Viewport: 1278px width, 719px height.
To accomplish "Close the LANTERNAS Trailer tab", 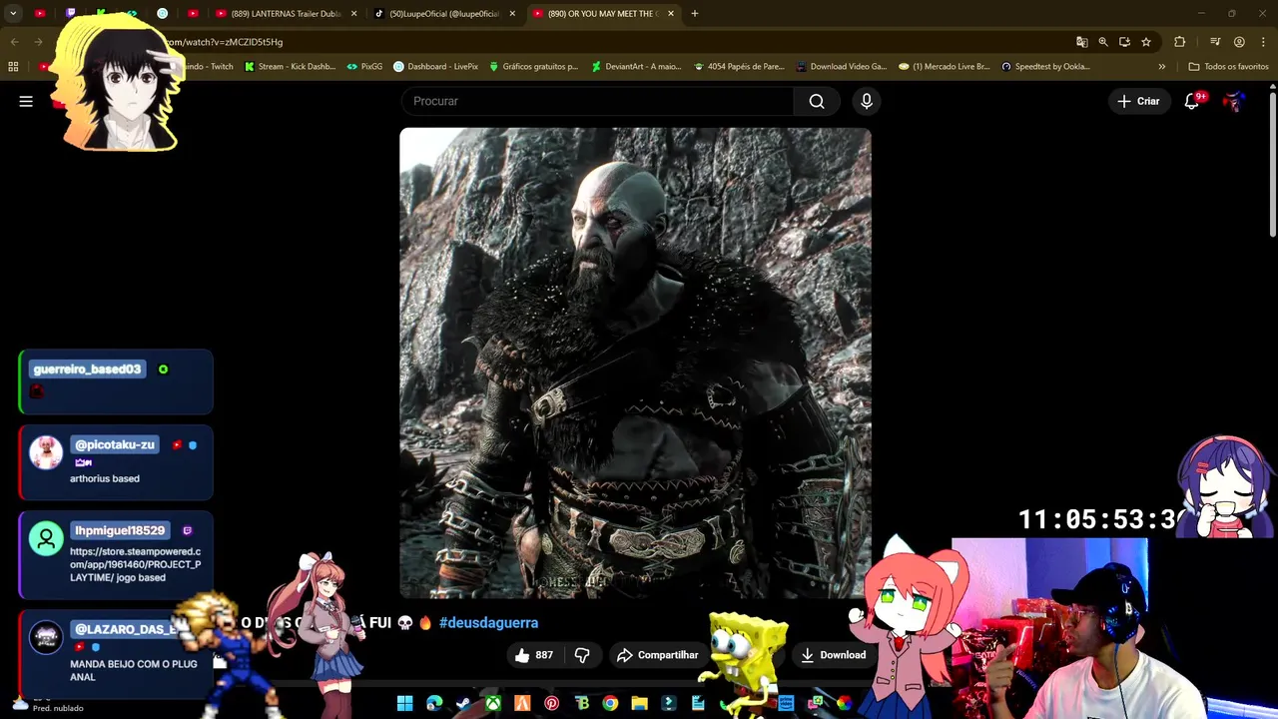I will (353, 14).
